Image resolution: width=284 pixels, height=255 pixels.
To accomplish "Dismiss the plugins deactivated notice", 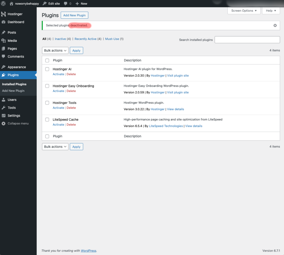I will [275, 25].
